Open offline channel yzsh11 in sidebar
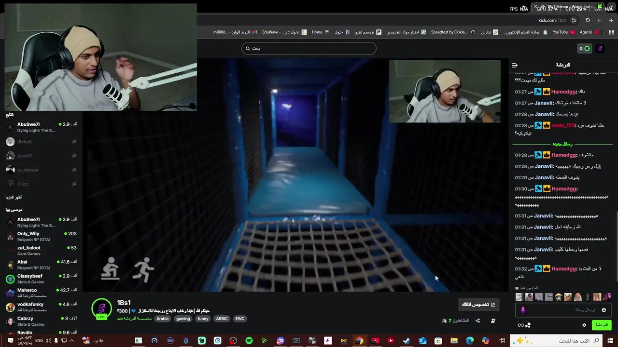 click(x=41, y=156)
